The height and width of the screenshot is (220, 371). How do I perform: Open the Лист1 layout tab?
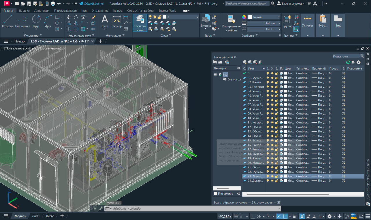(36, 216)
